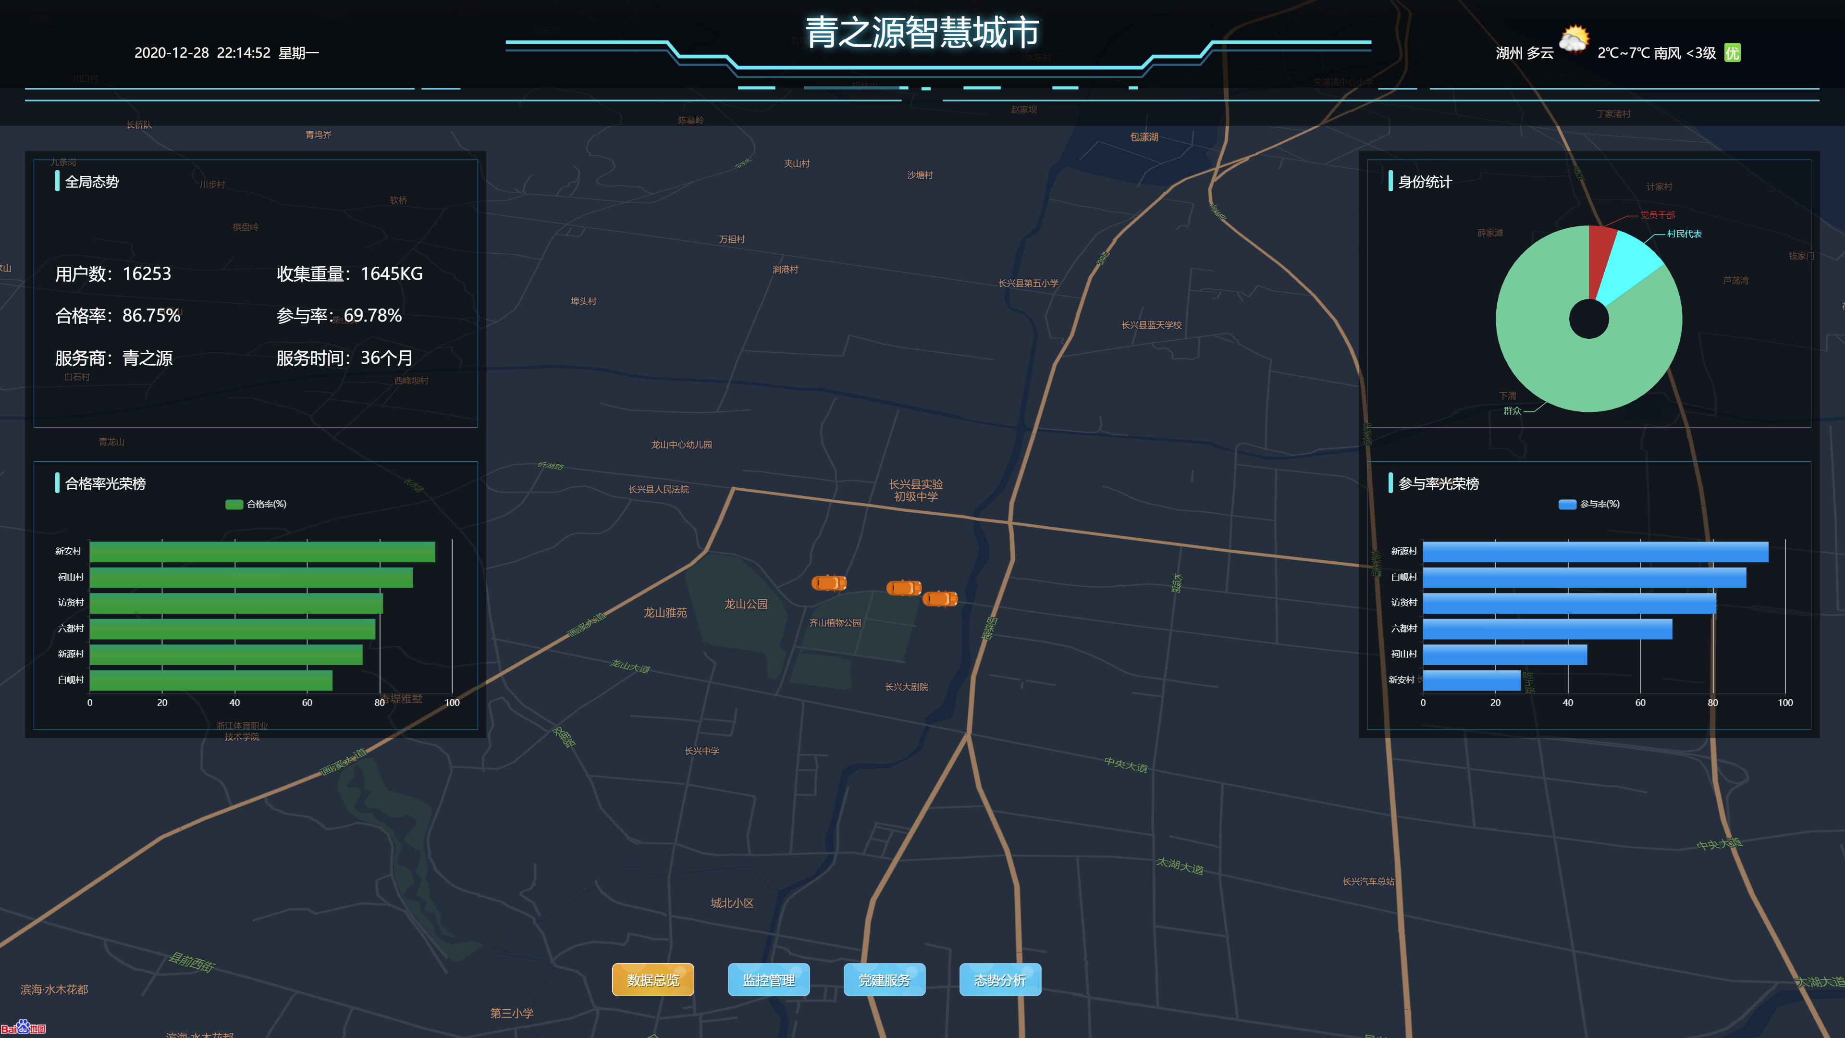
Task: Click the 党员干部 pie label
Action: point(1657,215)
